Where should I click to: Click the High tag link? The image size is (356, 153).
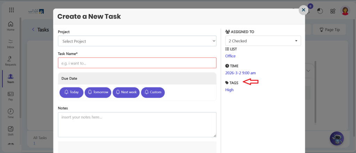point(229,90)
